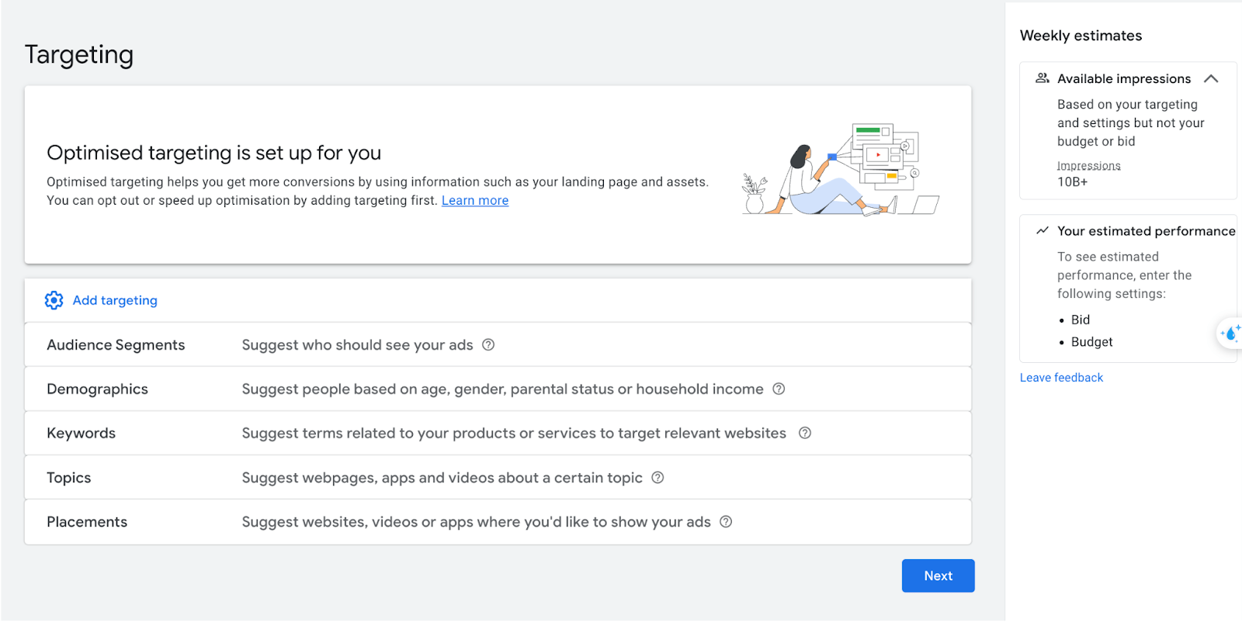Open help icon for Audience Segments
This screenshot has height=622, width=1242.
[488, 345]
